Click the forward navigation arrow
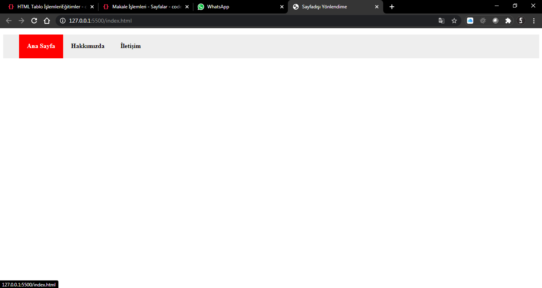 coord(21,21)
